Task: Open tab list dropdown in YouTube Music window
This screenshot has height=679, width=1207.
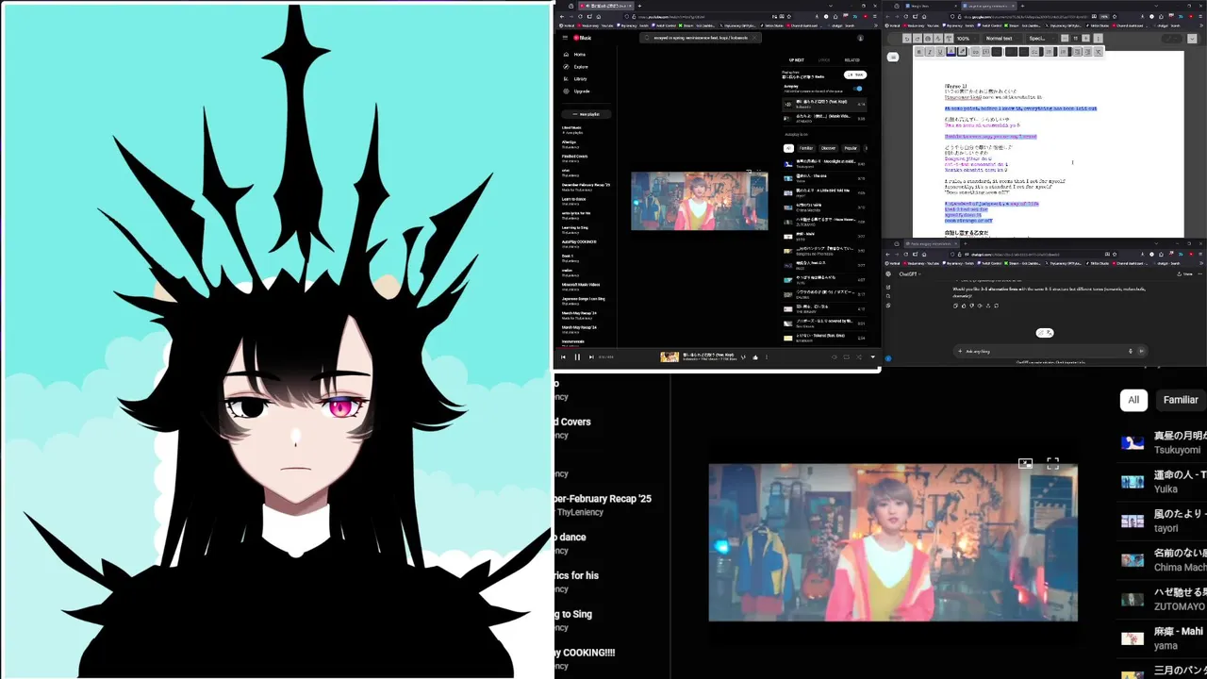Action: click(831, 6)
